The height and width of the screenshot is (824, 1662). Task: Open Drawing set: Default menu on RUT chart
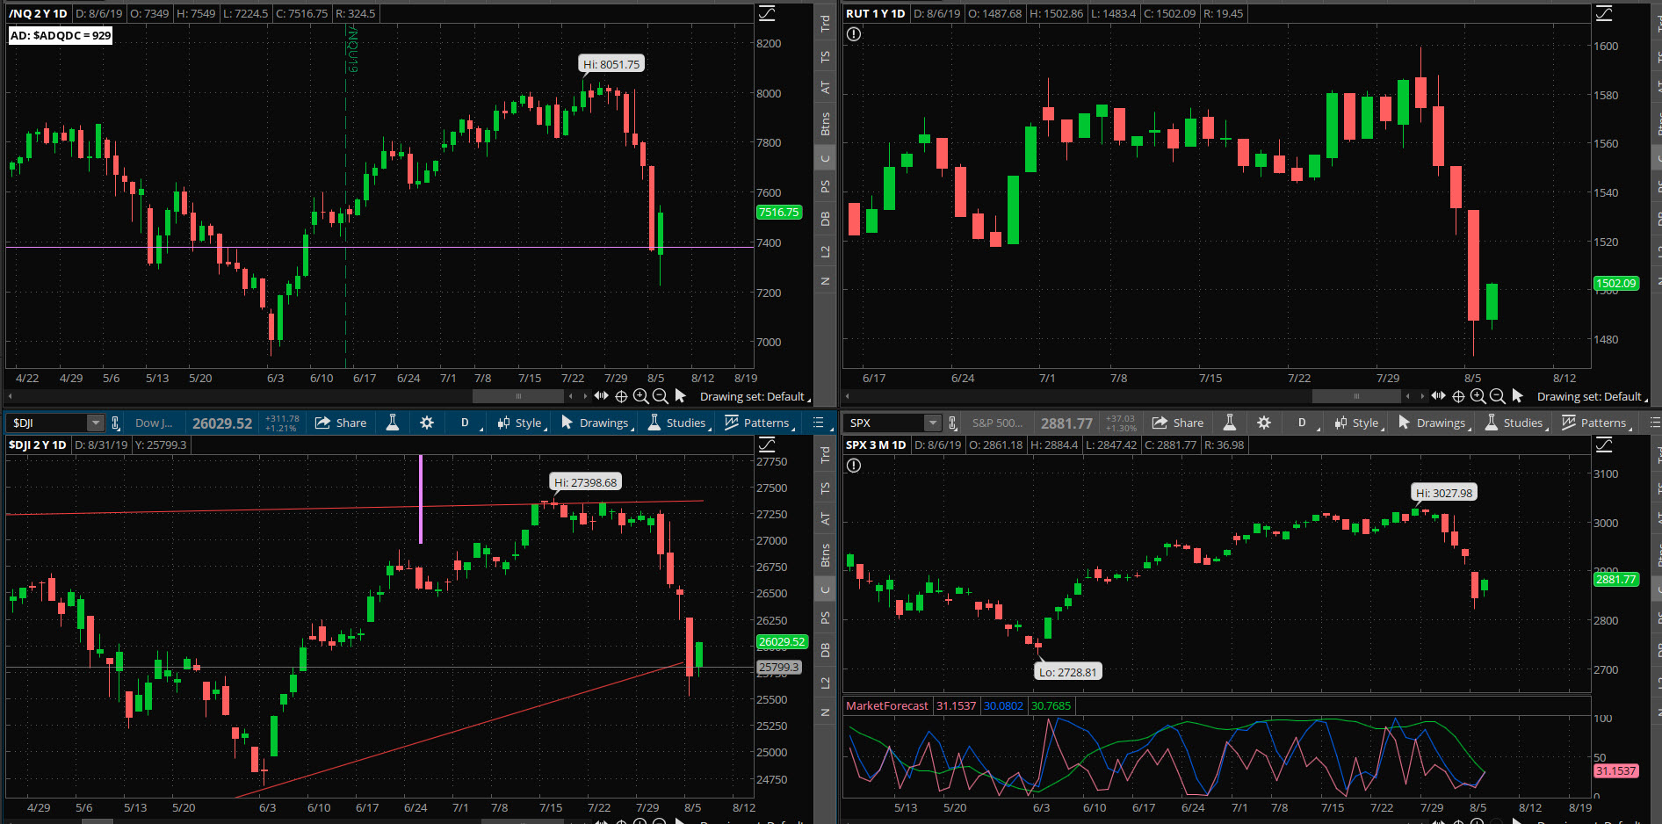coord(1592,396)
